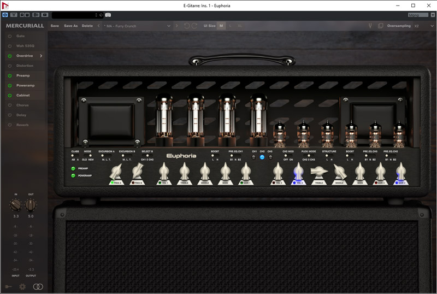Expand the Overdrive section chevron
Viewport: 437px width, 294px height.
[x=41, y=56]
